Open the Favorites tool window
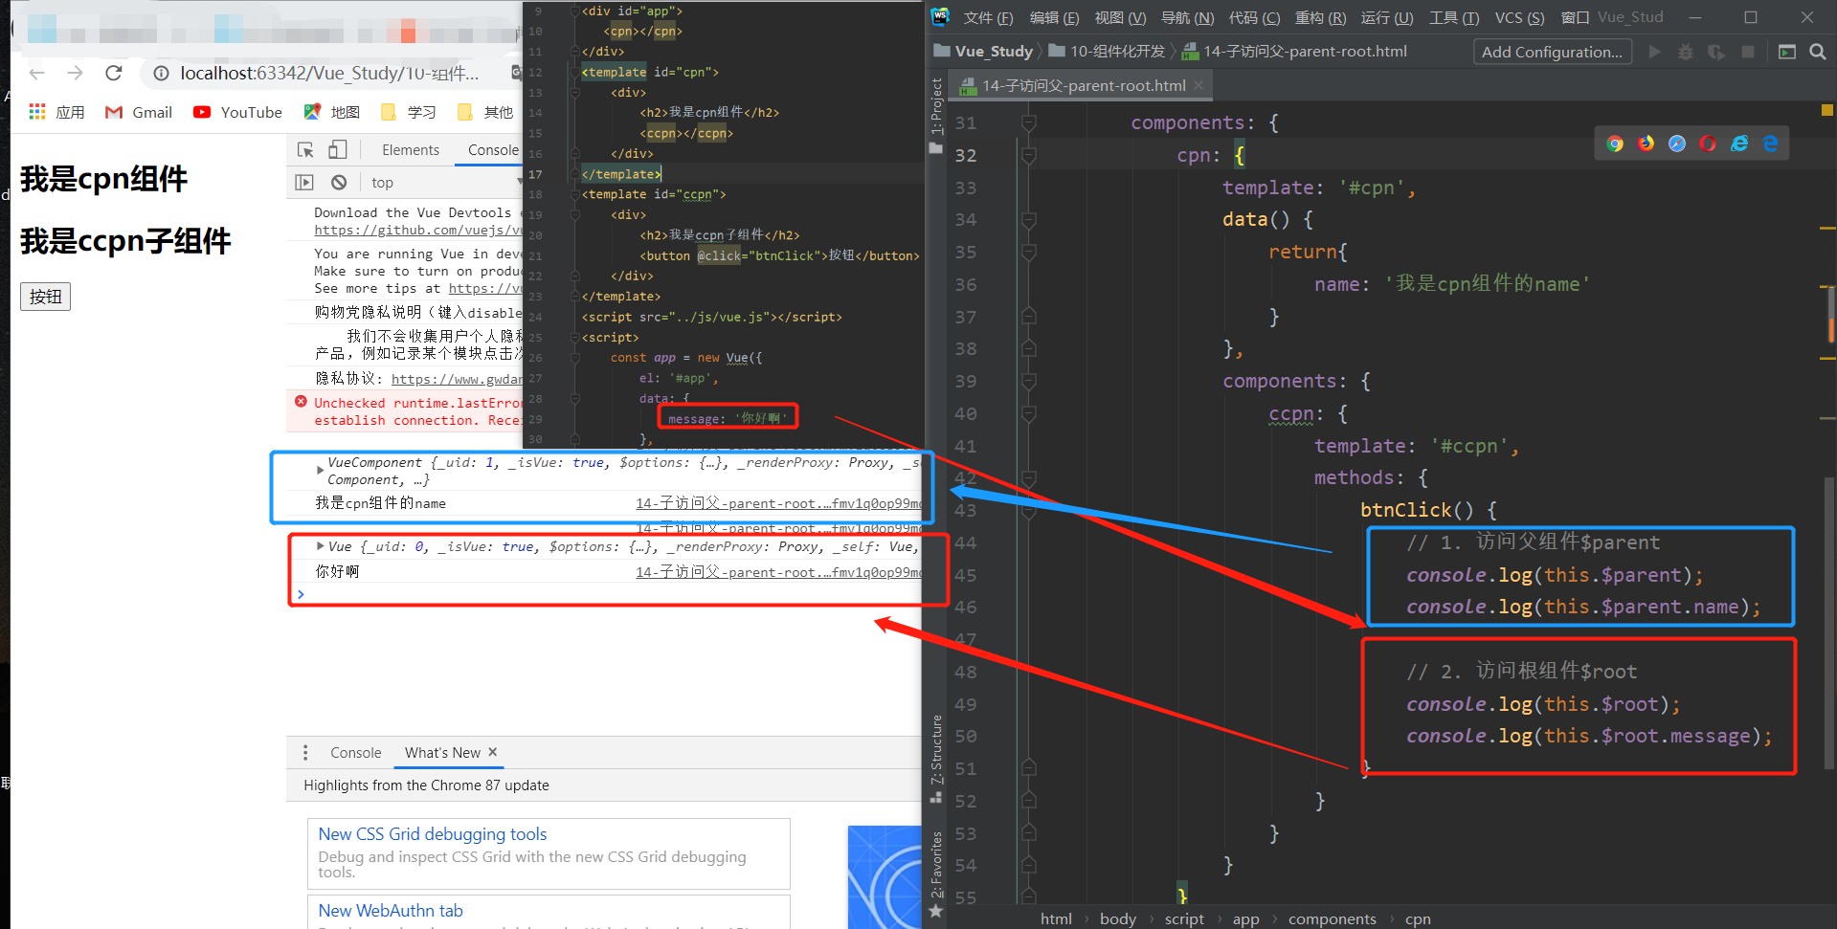The image size is (1837, 929). point(936,874)
